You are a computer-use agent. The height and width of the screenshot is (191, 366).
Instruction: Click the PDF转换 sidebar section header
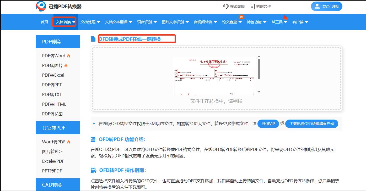(x=58, y=42)
